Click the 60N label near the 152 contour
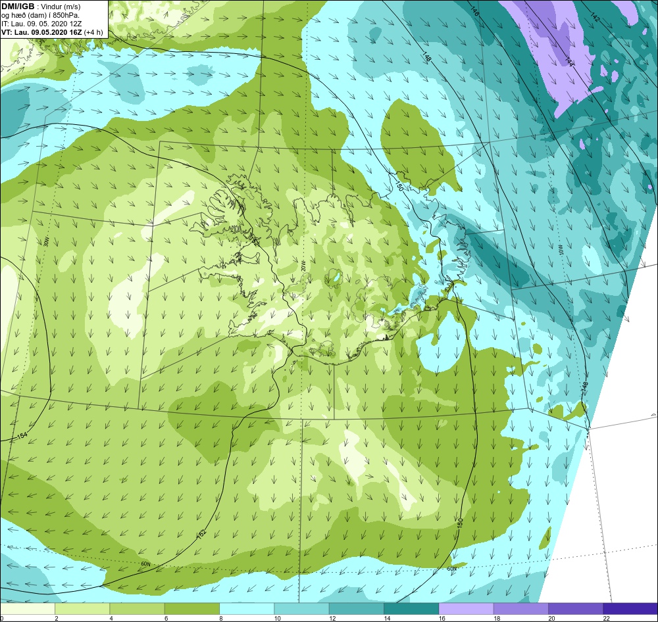658x622 pixels. coord(145,564)
